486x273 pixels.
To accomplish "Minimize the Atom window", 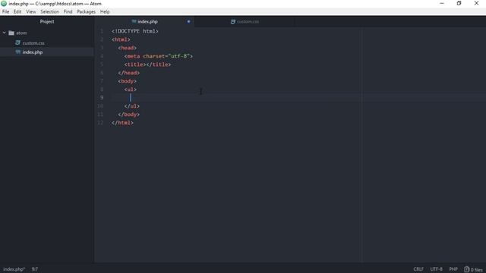I will 442,3.
